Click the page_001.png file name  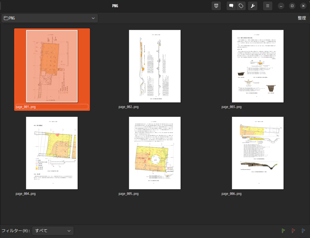pyautogui.click(x=26, y=107)
